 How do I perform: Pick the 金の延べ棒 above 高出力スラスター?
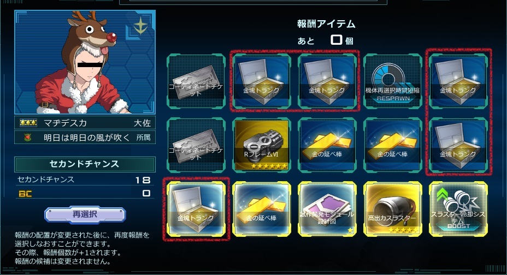(392, 145)
